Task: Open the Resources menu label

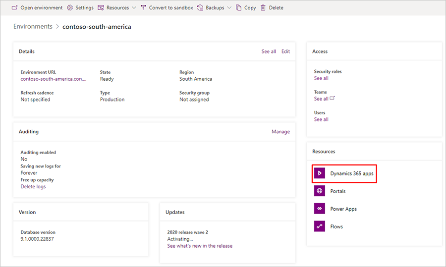Action: 118,7
